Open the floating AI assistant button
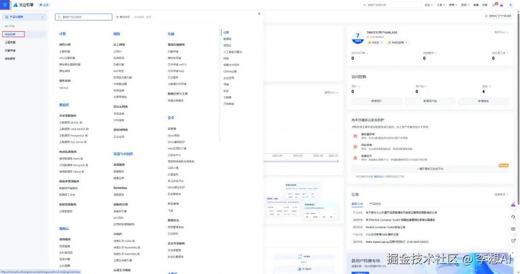This screenshot has height=274, width=520. click(x=513, y=205)
